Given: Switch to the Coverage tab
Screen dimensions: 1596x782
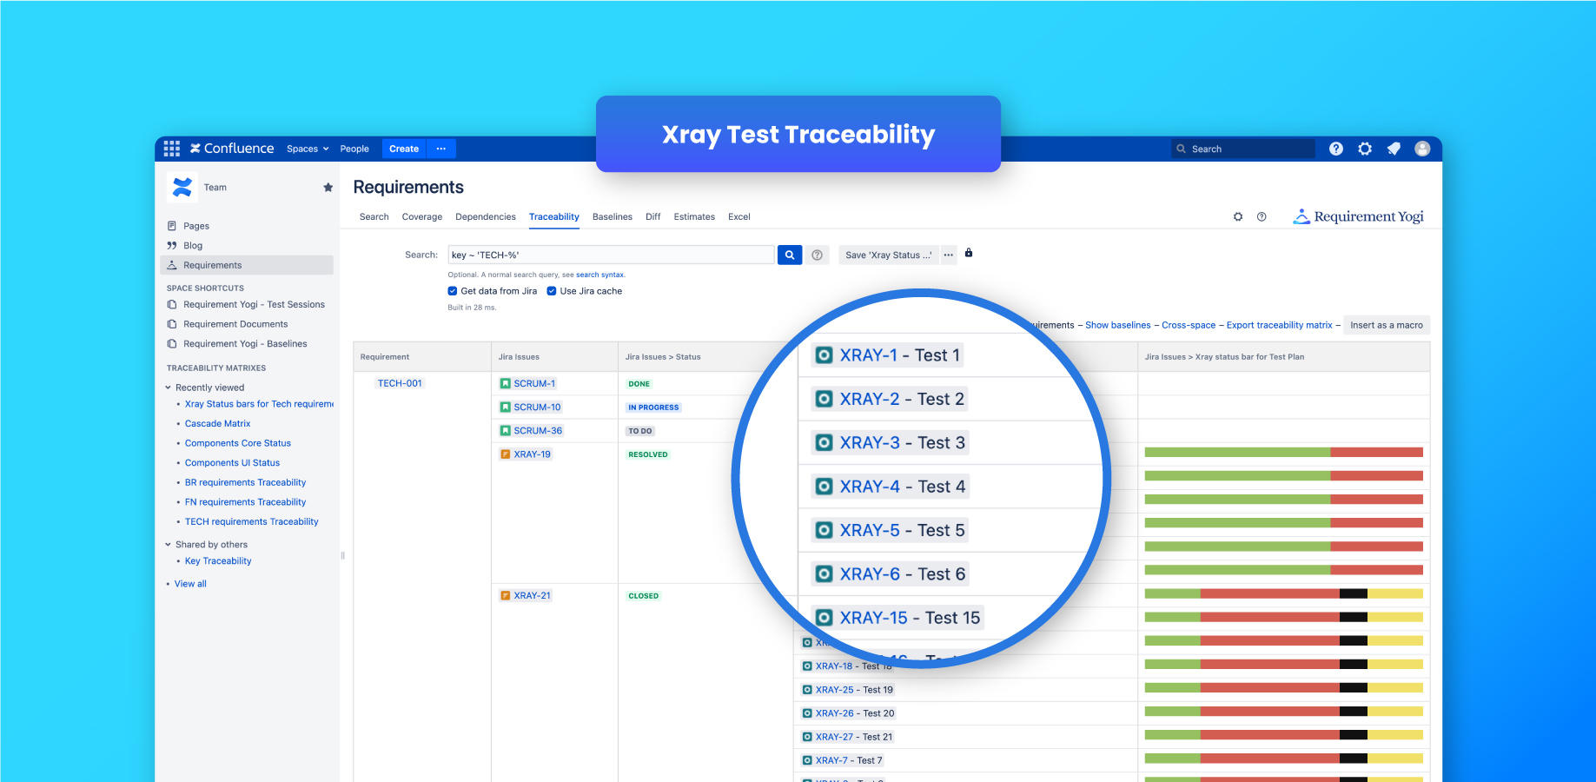Looking at the screenshot, I should [x=422, y=216].
